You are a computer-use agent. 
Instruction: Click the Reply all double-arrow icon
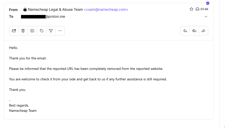pos(194,31)
